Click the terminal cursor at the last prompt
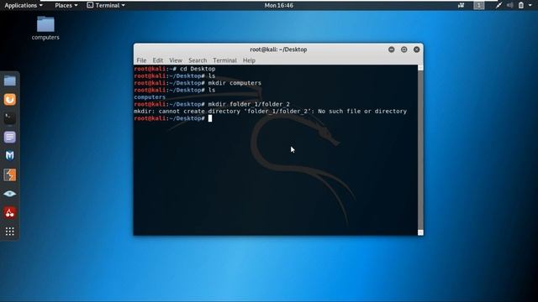 [210, 118]
